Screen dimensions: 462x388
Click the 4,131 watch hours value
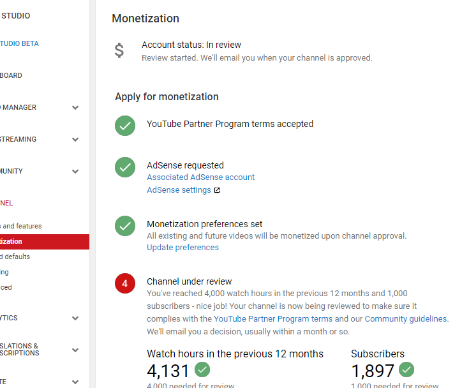click(x=168, y=371)
